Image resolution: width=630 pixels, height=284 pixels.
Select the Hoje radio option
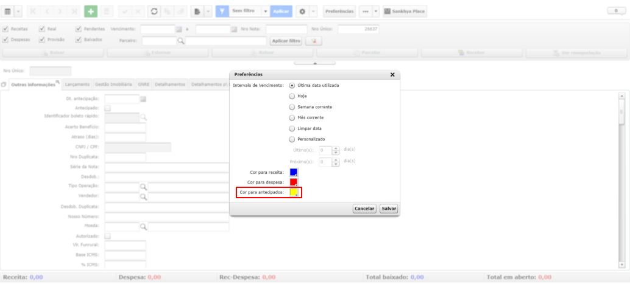click(292, 96)
